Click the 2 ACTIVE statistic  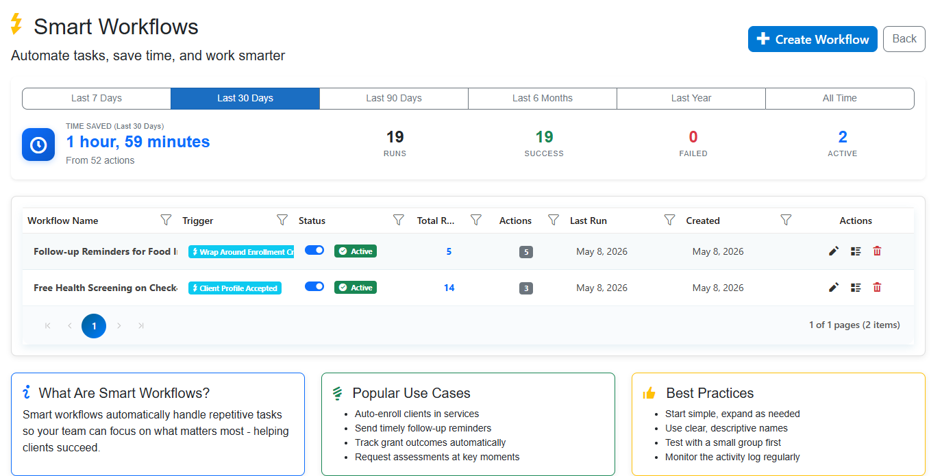pos(843,143)
